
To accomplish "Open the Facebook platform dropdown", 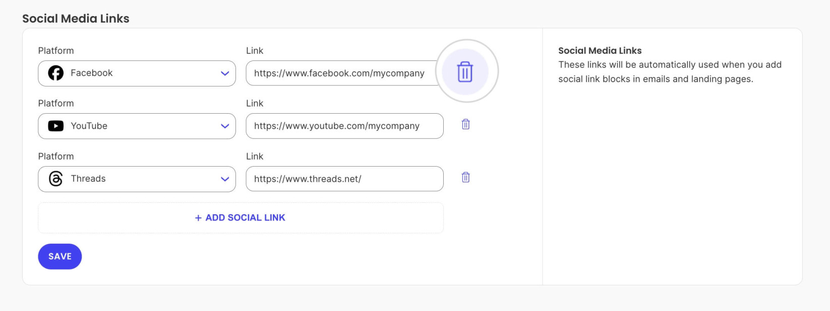I will [137, 73].
